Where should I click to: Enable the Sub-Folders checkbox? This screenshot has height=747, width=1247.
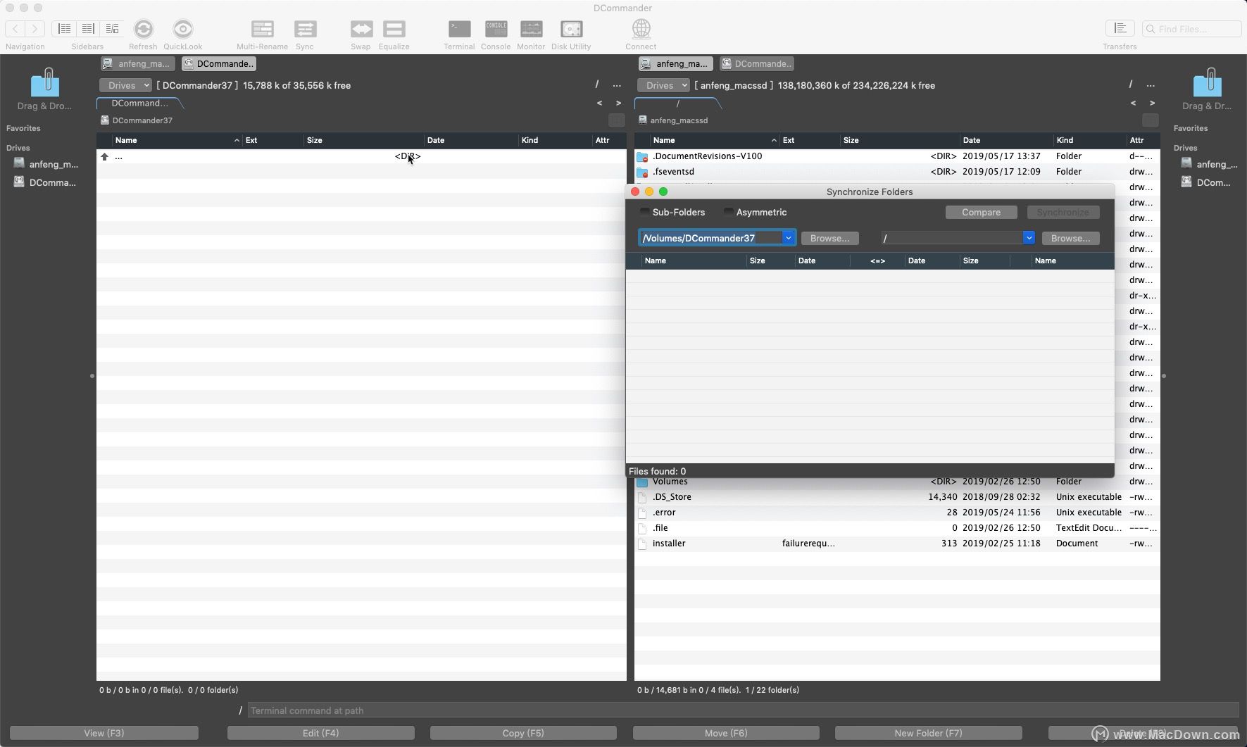pos(644,212)
